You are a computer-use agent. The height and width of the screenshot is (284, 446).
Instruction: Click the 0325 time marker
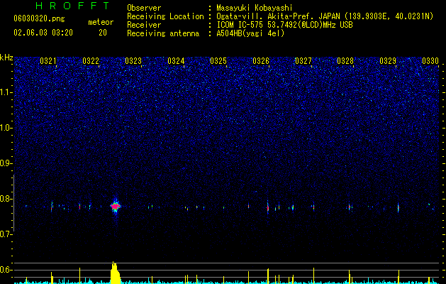tap(218, 61)
